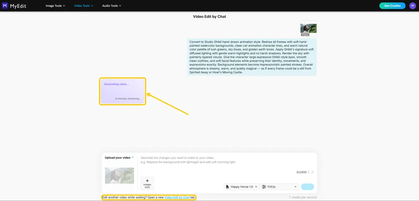
Task: Click the MyEdit logo
Action: tap(14, 5)
